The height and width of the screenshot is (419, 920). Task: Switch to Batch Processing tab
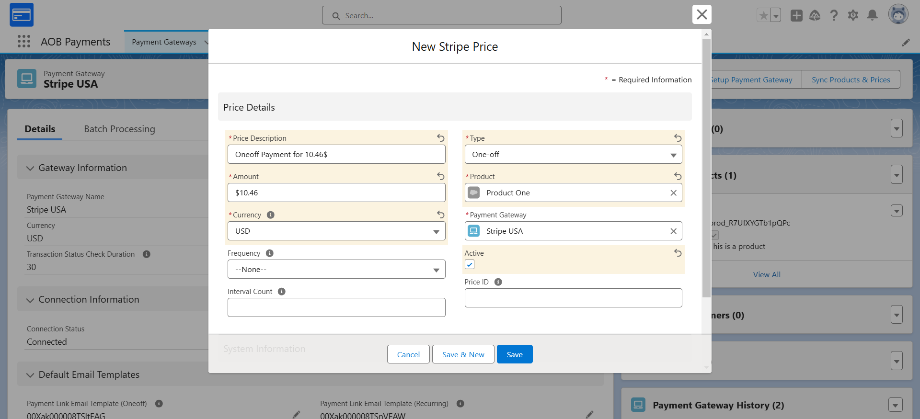click(119, 129)
